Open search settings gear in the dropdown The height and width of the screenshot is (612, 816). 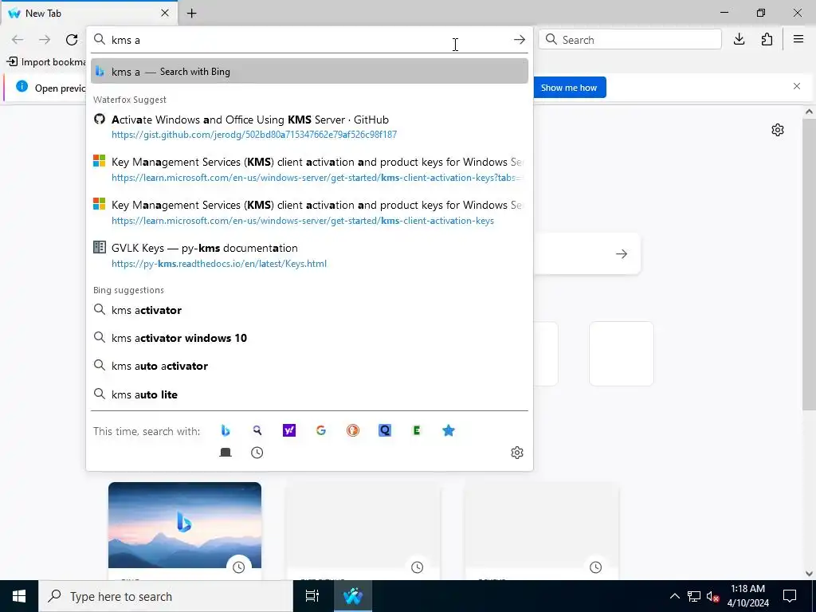click(516, 453)
